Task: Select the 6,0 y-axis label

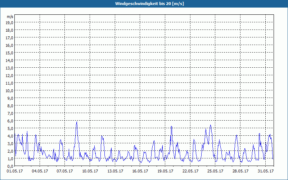Action: pyautogui.click(x=11, y=121)
